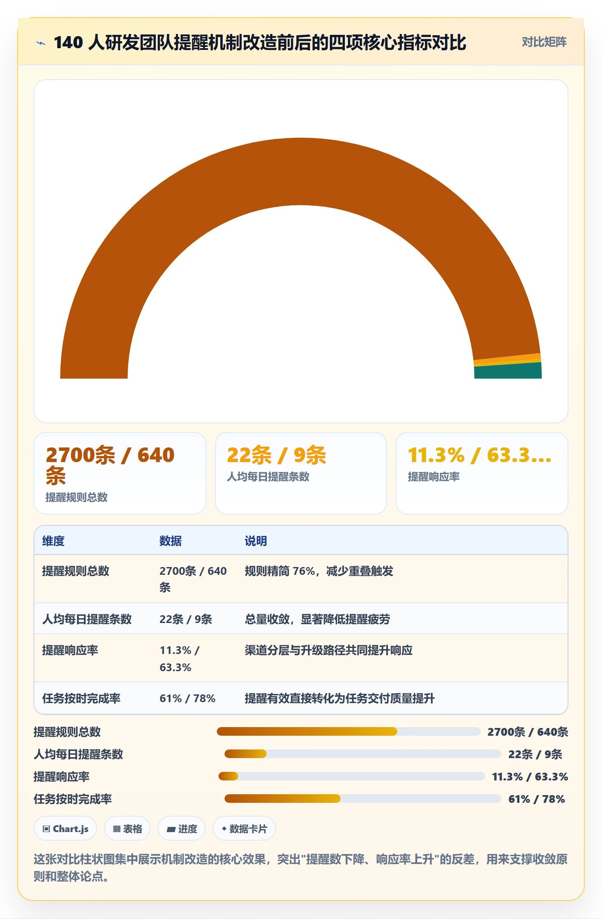602x919 pixels.
Task: Select the 进度 tag chip
Action: (181, 828)
